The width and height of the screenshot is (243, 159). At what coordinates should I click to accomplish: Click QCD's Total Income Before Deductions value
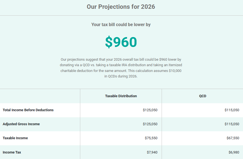click(x=232, y=110)
